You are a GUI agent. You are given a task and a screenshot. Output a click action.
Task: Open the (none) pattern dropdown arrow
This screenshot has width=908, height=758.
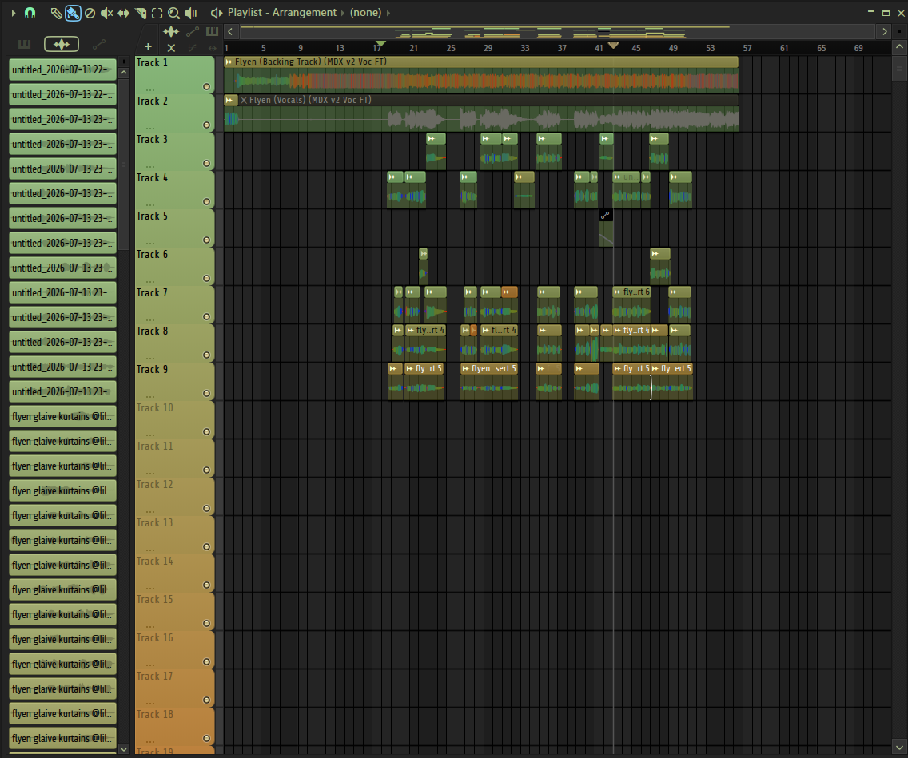[388, 13]
